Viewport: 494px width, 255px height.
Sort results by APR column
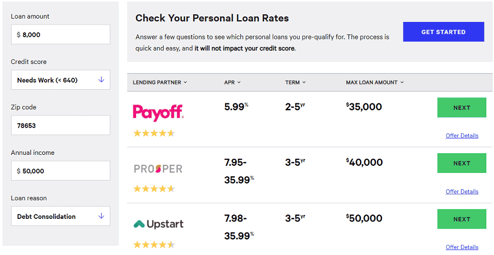pyautogui.click(x=232, y=82)
